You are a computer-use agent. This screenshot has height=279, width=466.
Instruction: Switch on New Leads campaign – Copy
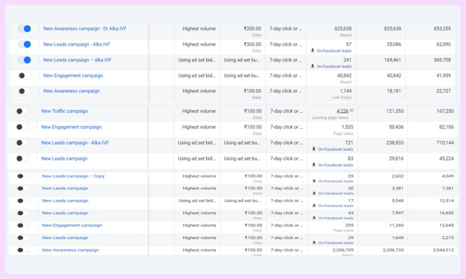tap(23, 176)
